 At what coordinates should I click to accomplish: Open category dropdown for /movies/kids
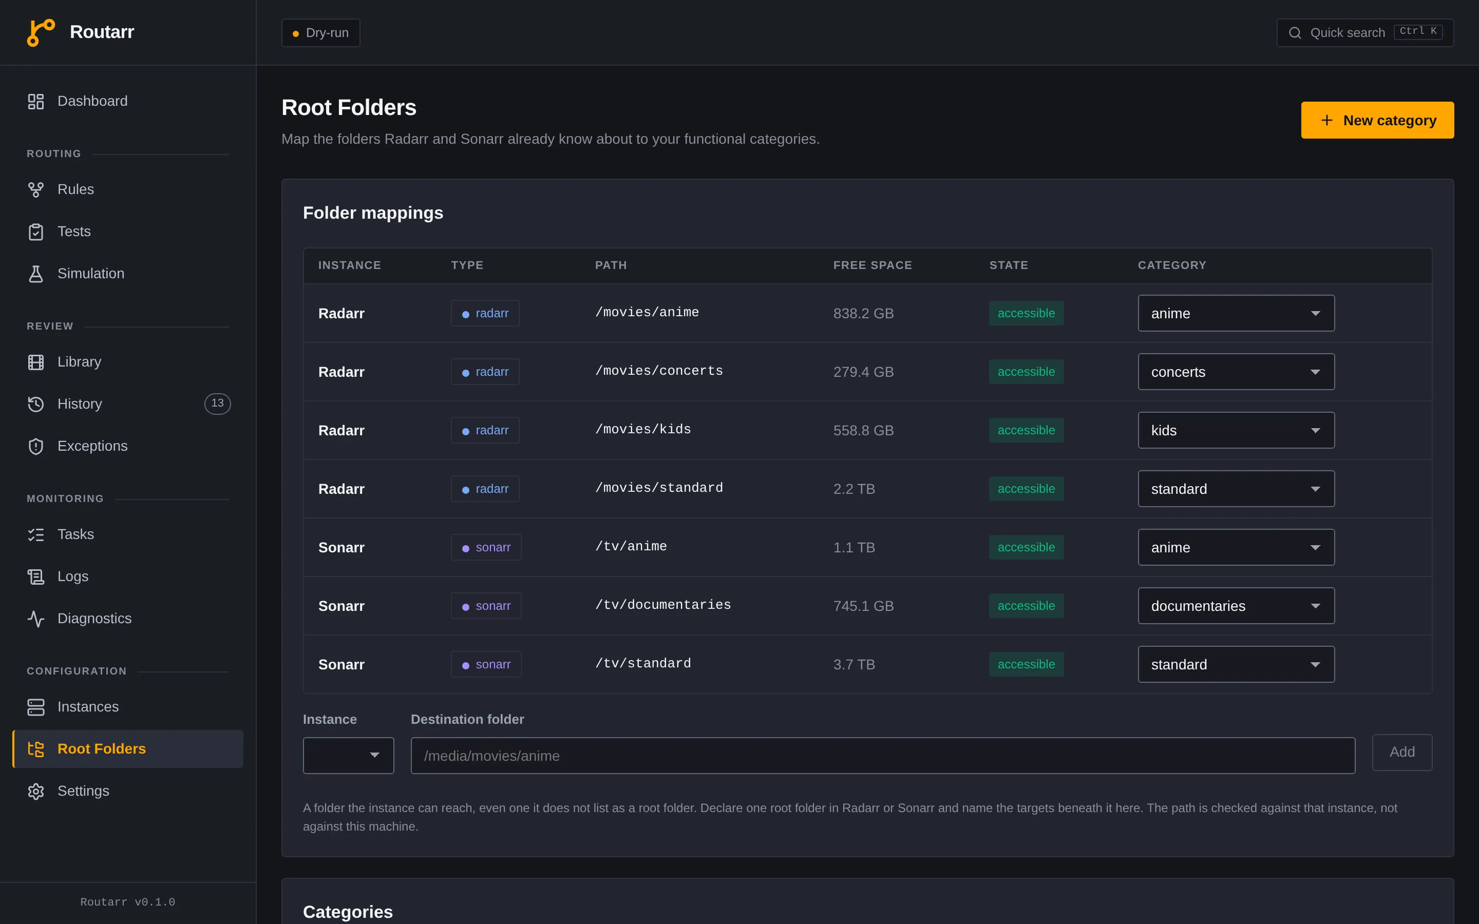point(1236,430)
